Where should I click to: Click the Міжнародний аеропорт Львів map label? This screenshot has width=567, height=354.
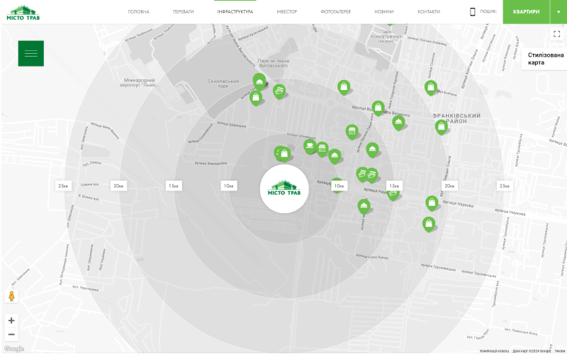(x=139, y=83)
